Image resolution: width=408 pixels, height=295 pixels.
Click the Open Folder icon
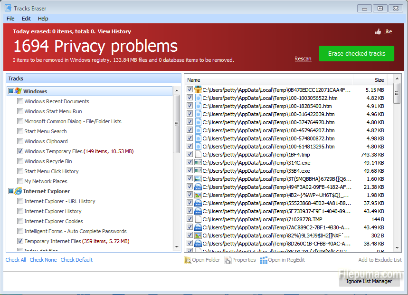pyautogui.click(x=187, y=260)
